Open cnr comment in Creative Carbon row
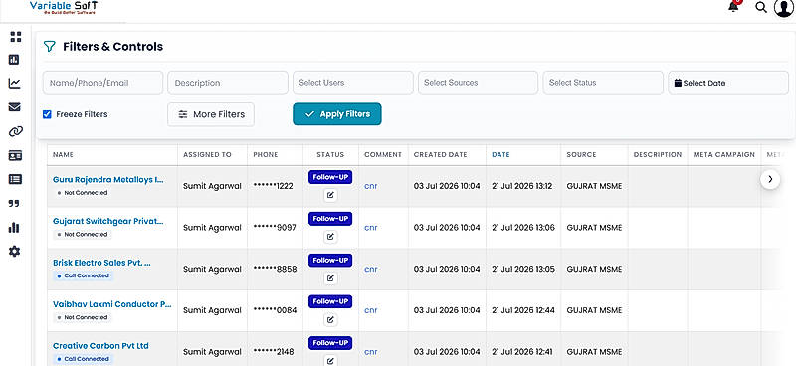Viewport: 796px width, 366px height. click(x=370, y=352)
